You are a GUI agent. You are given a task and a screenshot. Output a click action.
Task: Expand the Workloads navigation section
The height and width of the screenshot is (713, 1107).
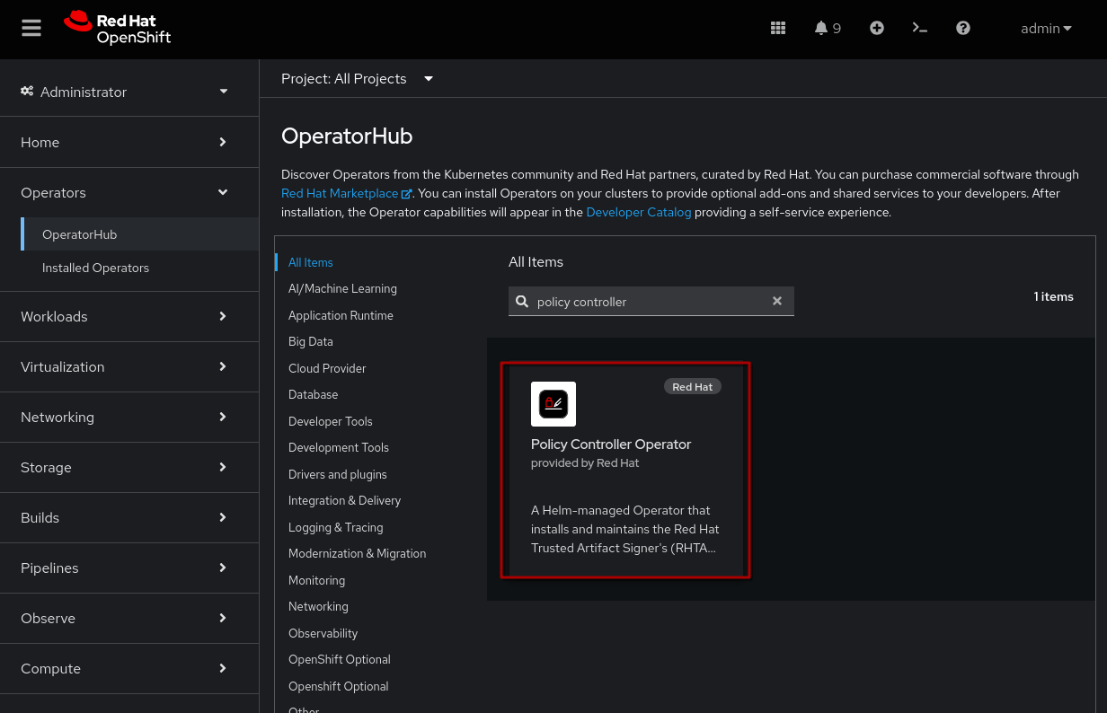tap(126, 316)
